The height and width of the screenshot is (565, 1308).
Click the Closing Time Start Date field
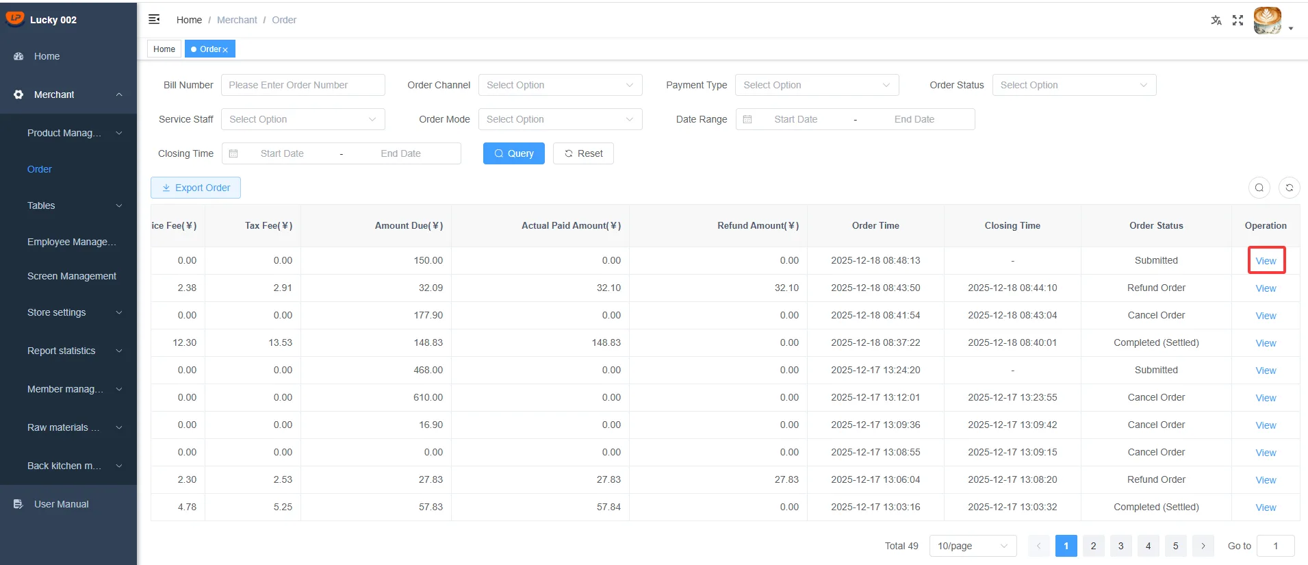(282, 153)
